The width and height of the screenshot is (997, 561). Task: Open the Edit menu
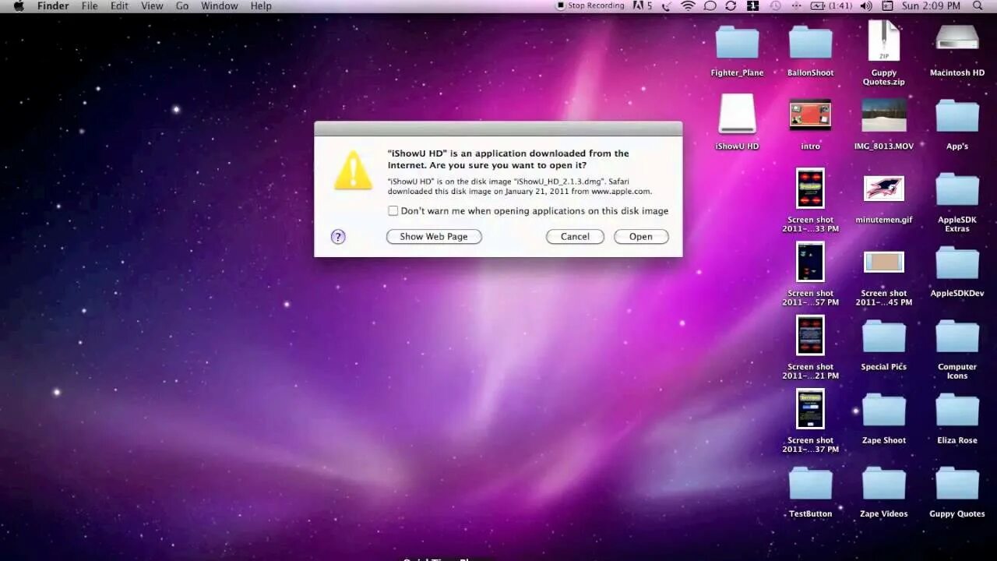tap(119, 6)
